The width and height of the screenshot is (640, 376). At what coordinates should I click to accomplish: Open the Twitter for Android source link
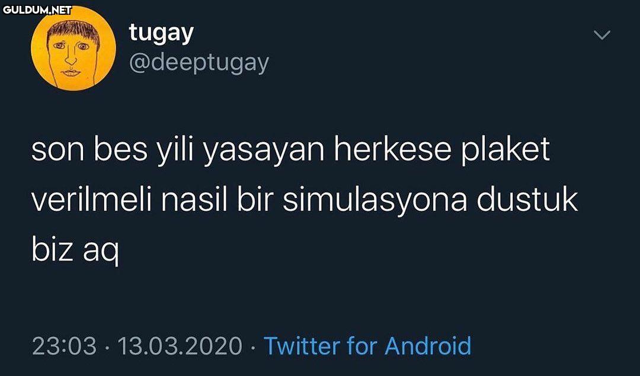[367, 346]
